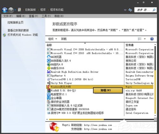The image size is (159, 134).
Task: Open the 文件(F) menu
Action: (8, 16)
